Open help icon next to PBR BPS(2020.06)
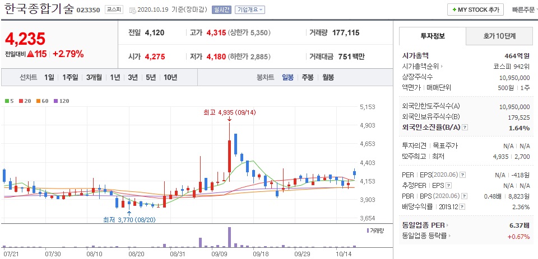538x259 pixels. [465, 196]
